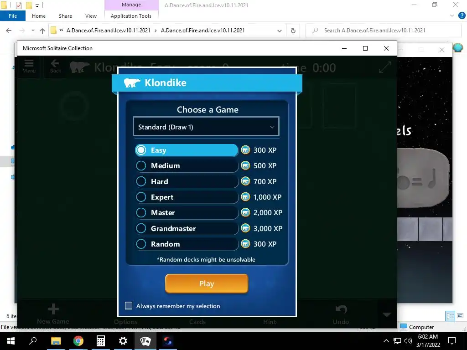Open the View ribbon tab
The image size is (467, 350).
(x=91, y=16)
